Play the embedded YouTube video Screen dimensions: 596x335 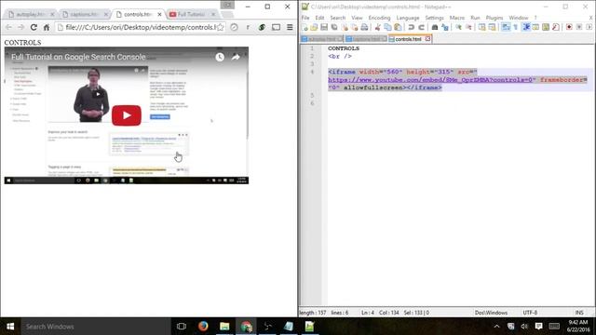click(127, 115)
